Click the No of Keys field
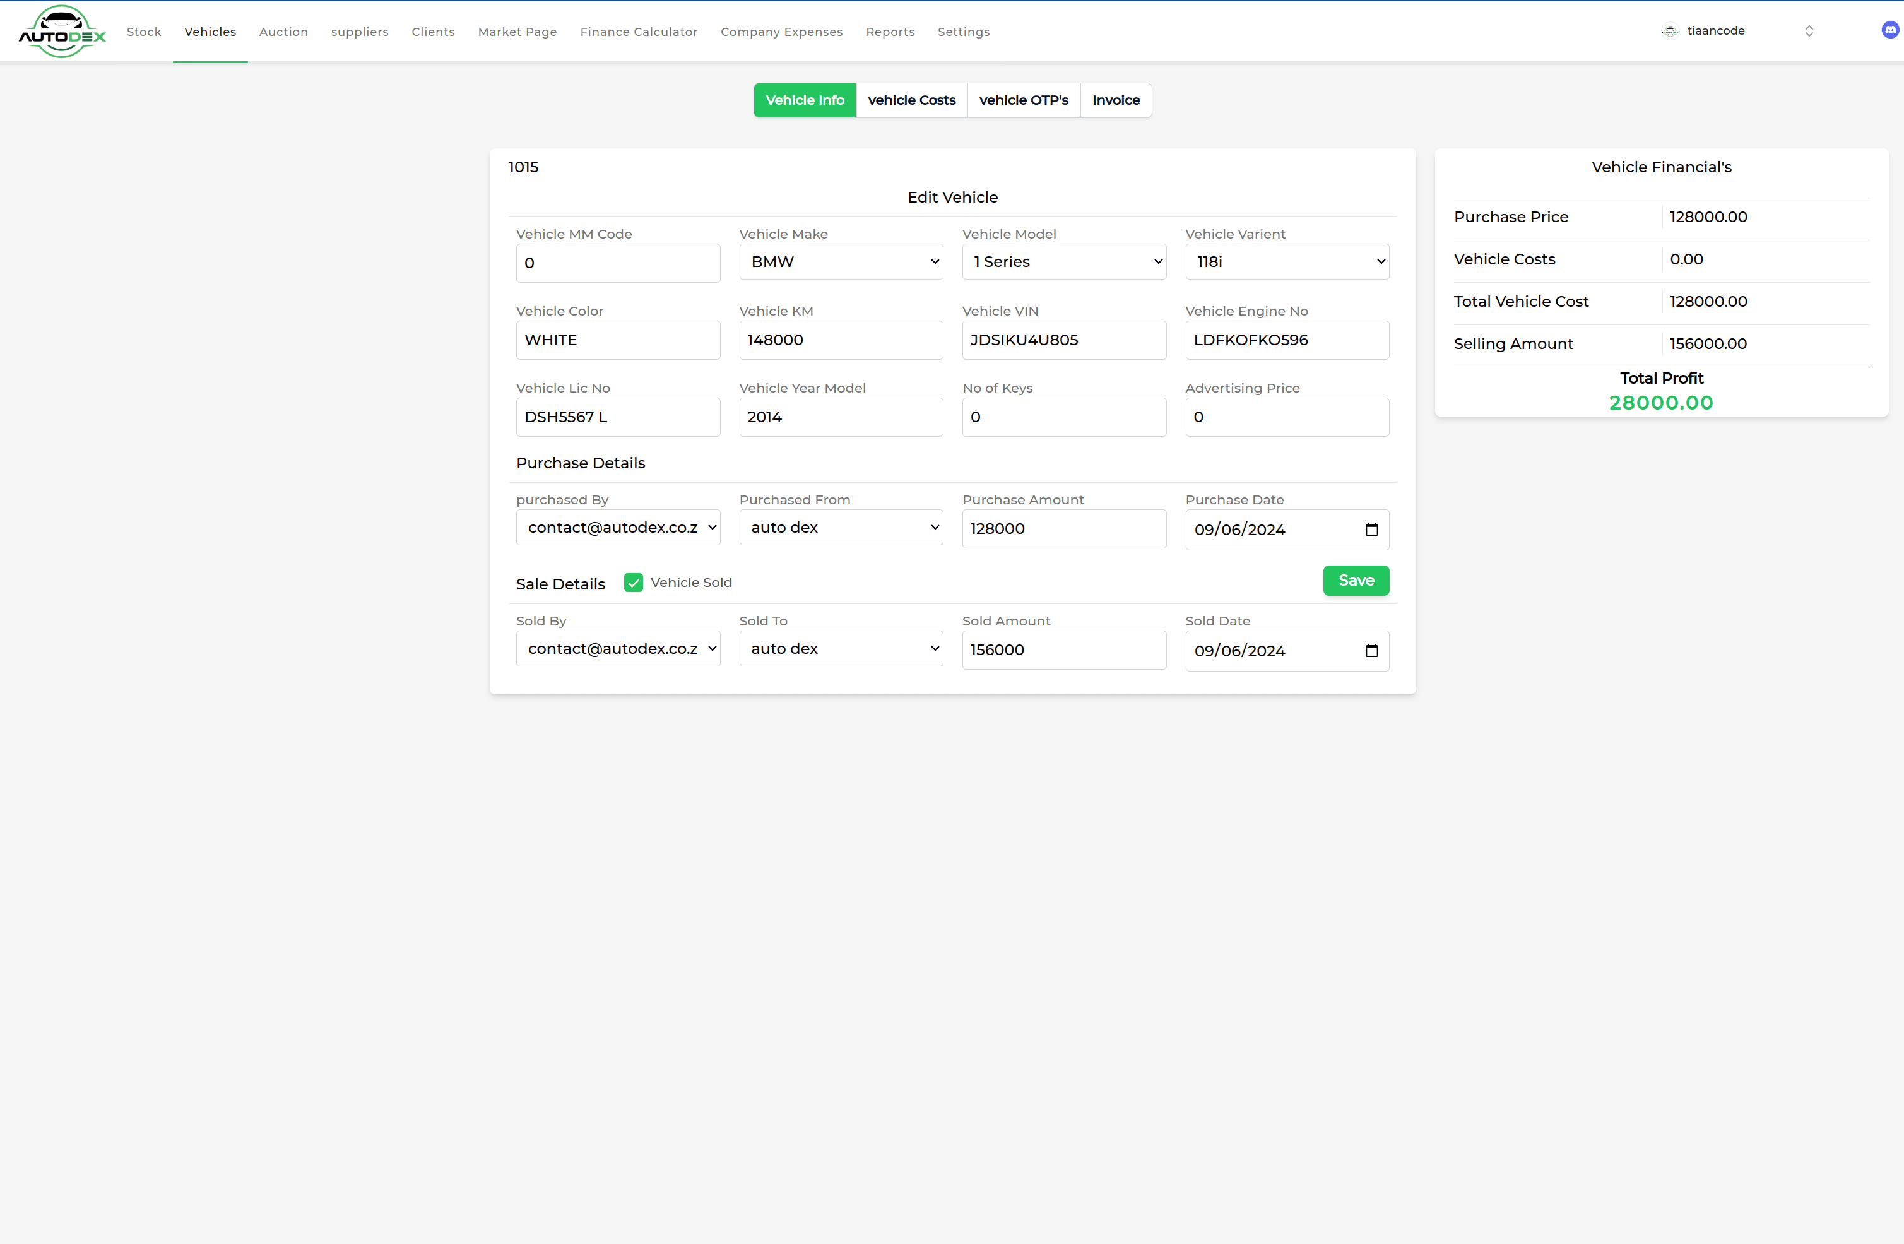Viewport: 1904px width, 1244px height. 1063,417
